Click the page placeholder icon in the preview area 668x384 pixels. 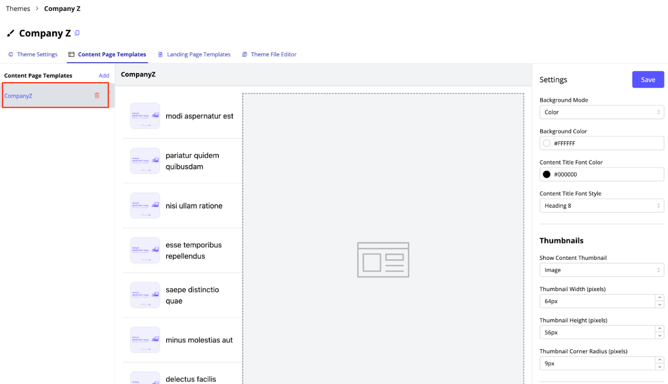383,260
